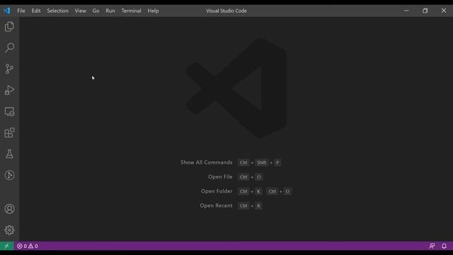This screenshot has height=255, width=453.
Task: Open the Git graph circular icon
Action: 9,175
